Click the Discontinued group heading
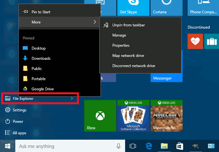The image size is (219, 152). coord(199,27)
